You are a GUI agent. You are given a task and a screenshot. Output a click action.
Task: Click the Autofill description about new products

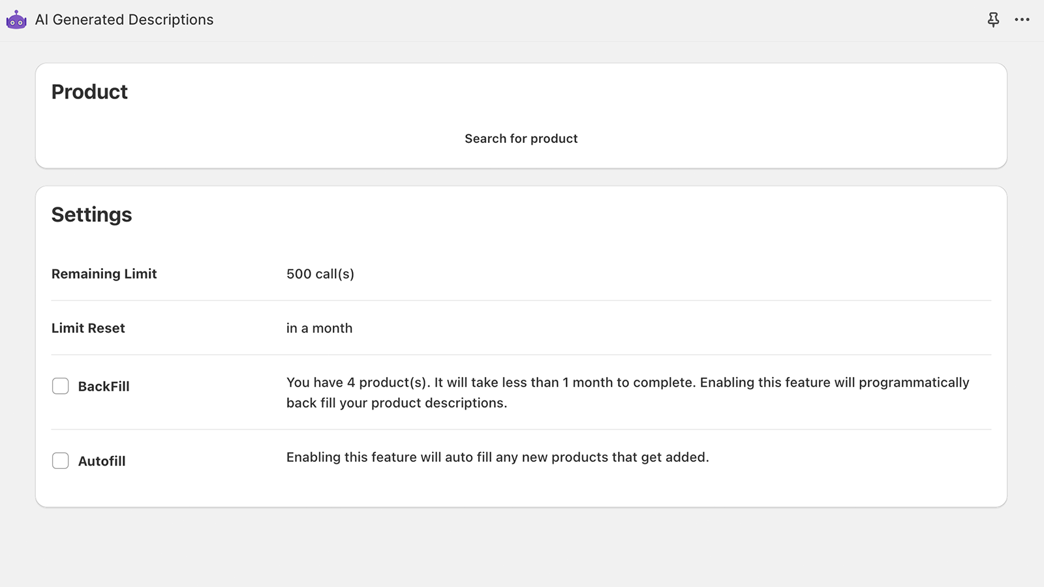coord(497,457)
